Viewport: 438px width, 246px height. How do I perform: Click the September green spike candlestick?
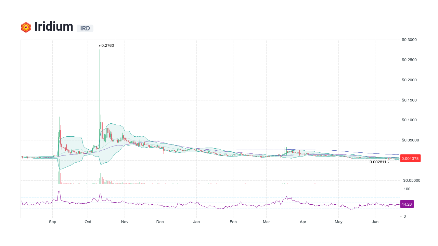59,133
